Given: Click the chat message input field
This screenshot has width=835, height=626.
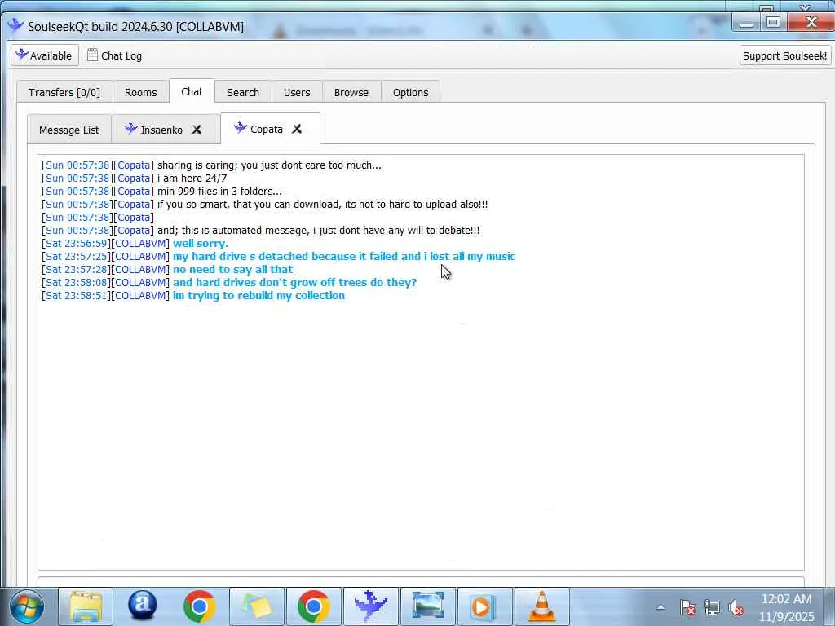Looking at the screenshot, I should pyautogui.click(x=421, y=581).
